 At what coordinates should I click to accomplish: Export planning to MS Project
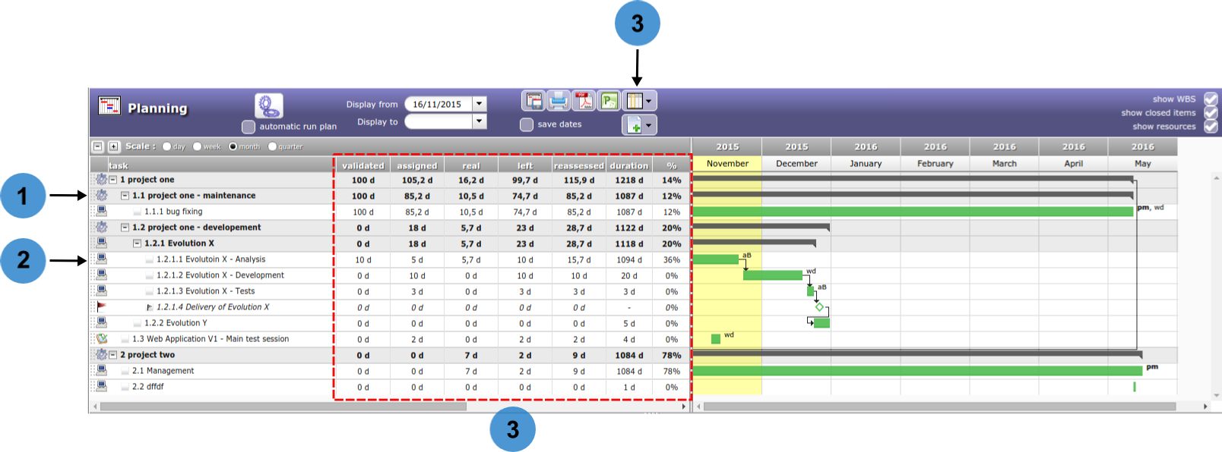click(x=609, y=100)
